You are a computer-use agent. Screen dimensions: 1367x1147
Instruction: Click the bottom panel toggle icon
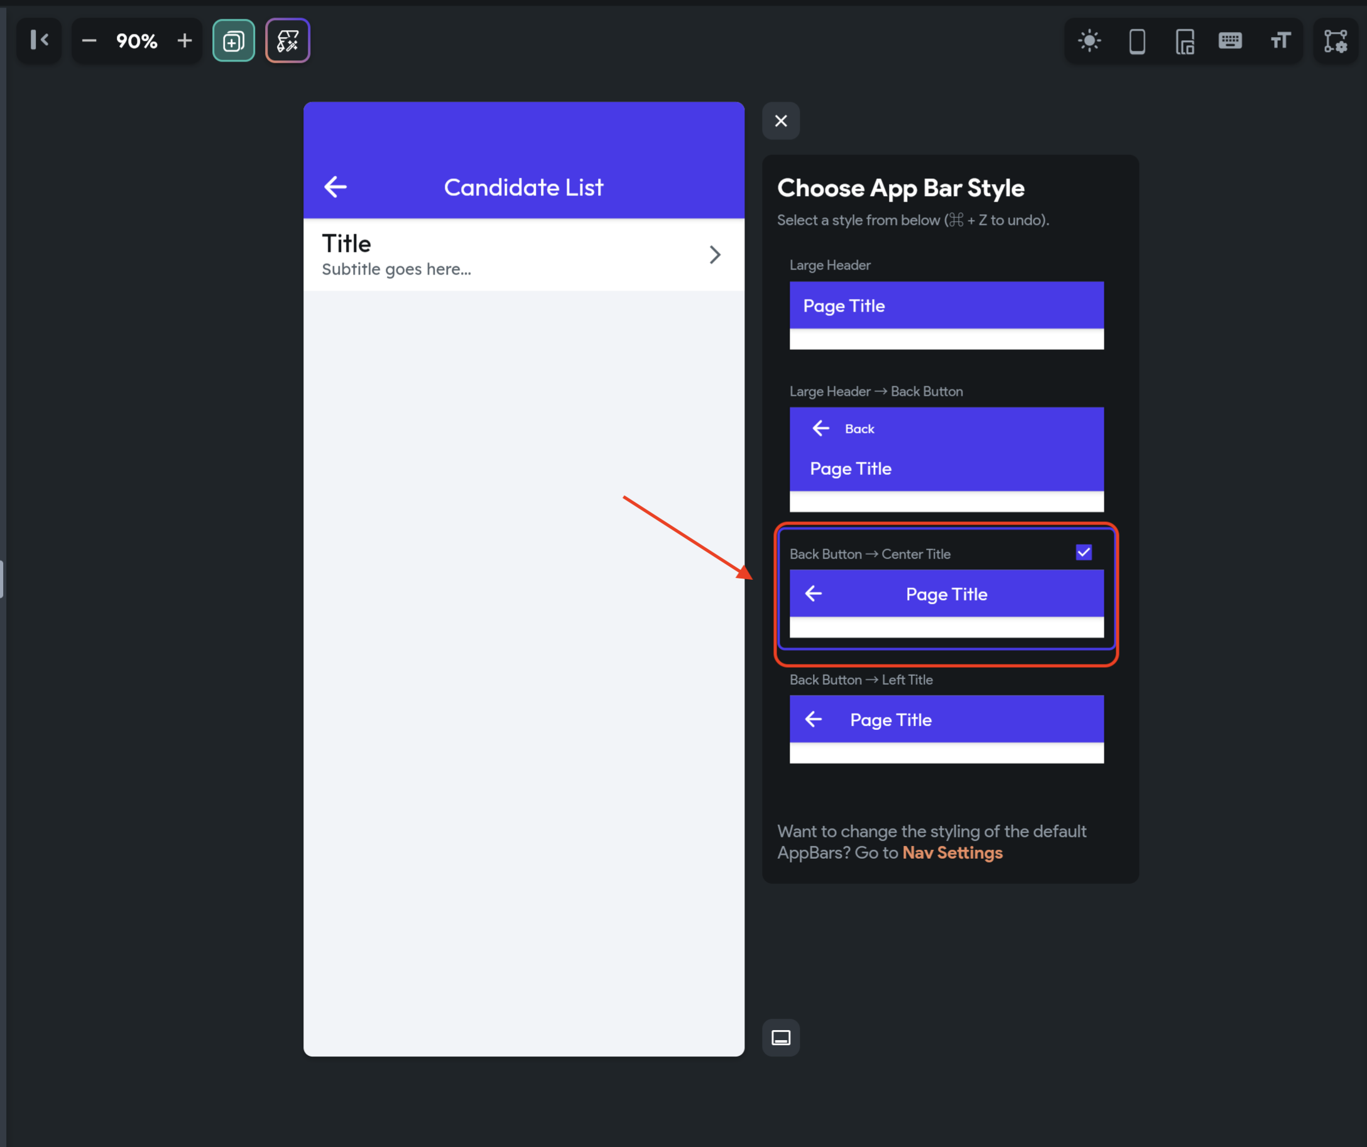(x=781, y=1038)
